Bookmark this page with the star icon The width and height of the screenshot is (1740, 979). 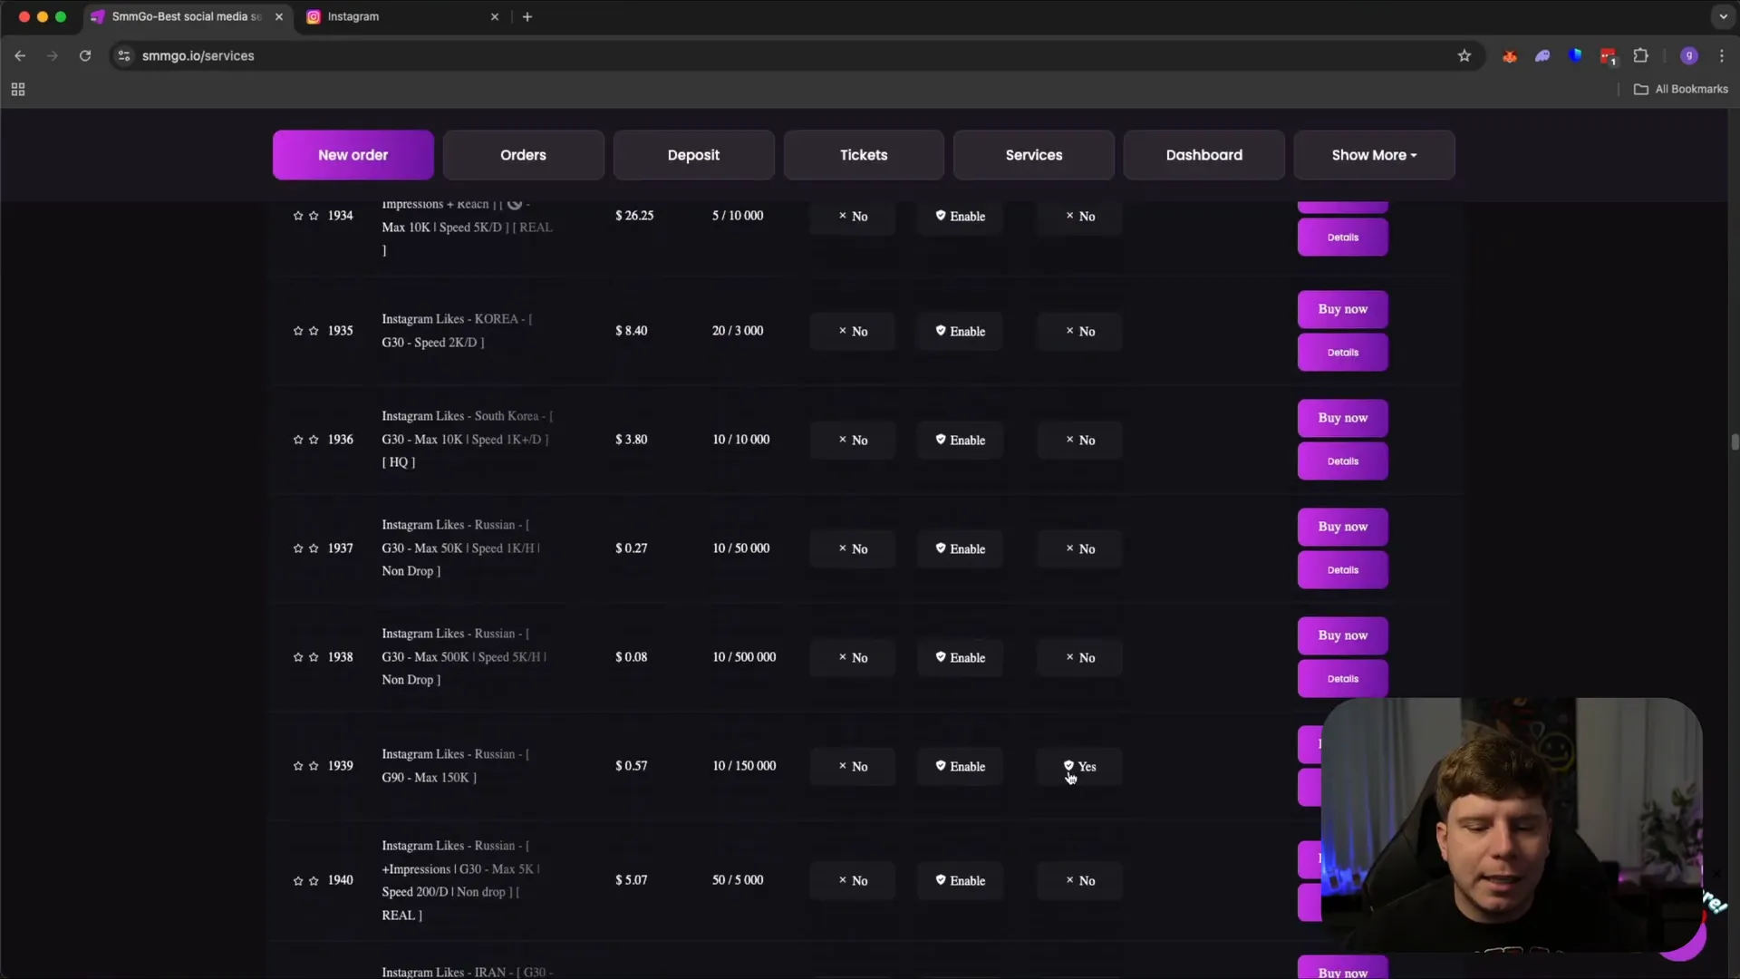(x=1464, y=55)
